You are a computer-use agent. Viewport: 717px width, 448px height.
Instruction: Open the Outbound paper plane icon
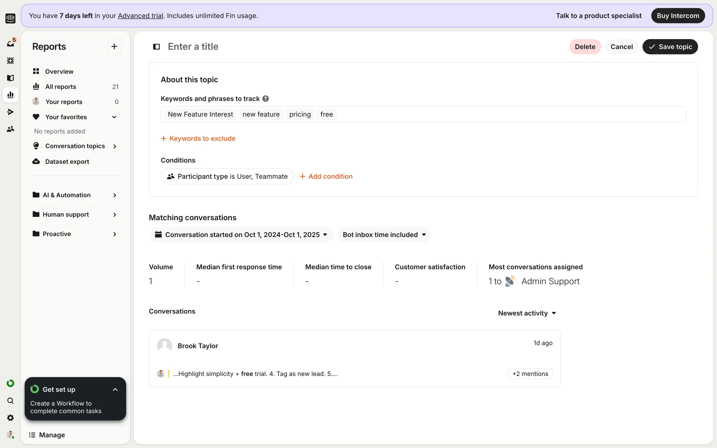coord(10,112)
